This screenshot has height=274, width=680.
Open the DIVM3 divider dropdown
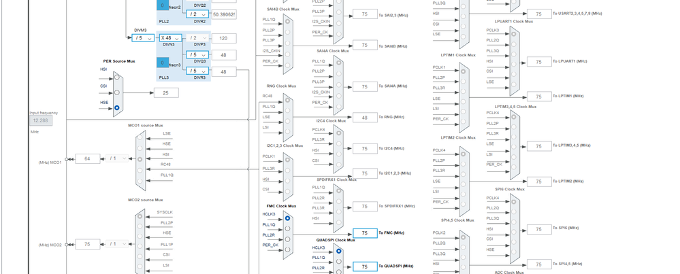point(143,37)
